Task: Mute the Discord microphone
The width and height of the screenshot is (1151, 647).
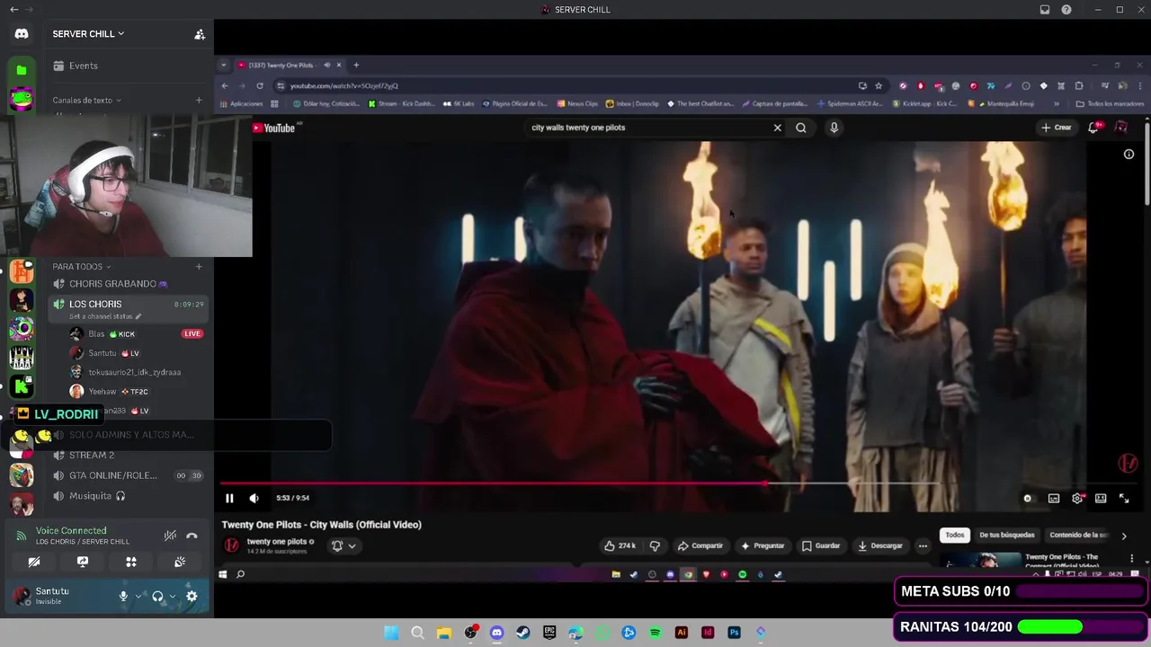Action: tap(124, 596)
